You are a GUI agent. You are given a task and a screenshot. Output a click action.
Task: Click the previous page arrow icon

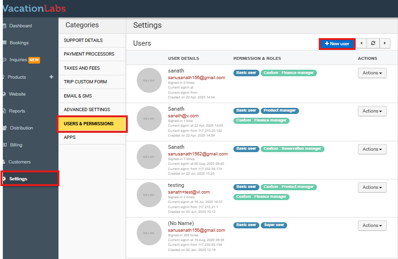(x=361, y=43)
